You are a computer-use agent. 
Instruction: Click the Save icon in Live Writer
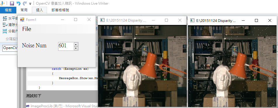coord(12,4)
